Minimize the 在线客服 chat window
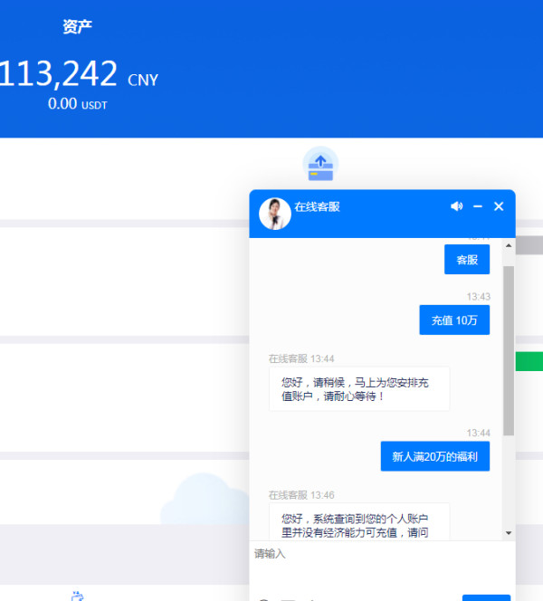The width and height of the screenshot is (543, 601). pyautogui.click(x=478, y=206)
